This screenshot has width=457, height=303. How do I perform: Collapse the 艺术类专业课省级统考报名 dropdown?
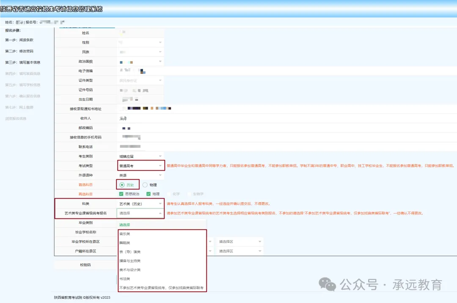click(x=140, y=214)
